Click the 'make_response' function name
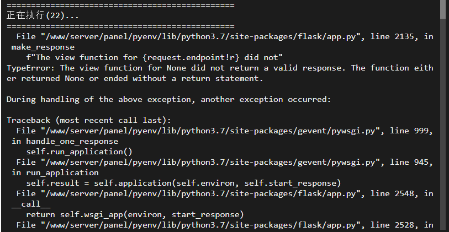The image size is (449, 232). pyautogui.click(x=43, y=47)
